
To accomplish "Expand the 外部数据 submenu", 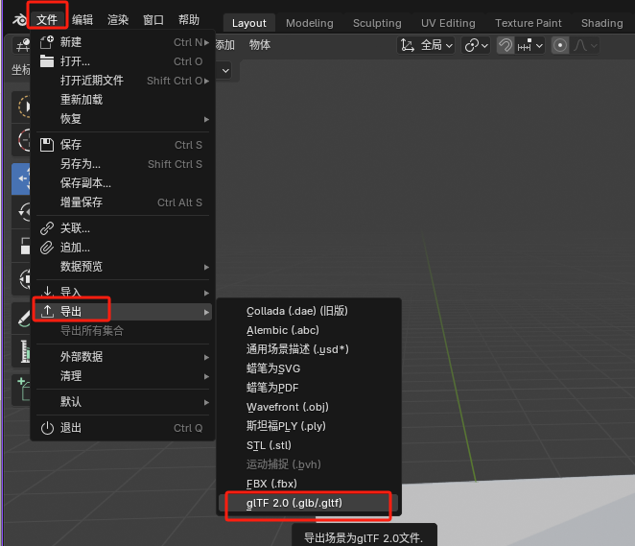I will pos(123,357).
